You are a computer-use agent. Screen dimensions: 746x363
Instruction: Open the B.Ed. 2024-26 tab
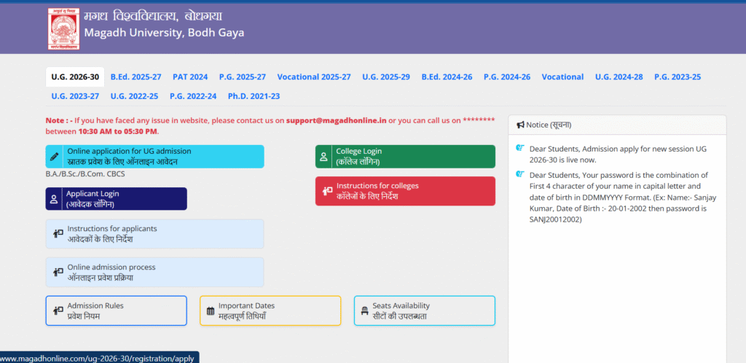point(447,77)
